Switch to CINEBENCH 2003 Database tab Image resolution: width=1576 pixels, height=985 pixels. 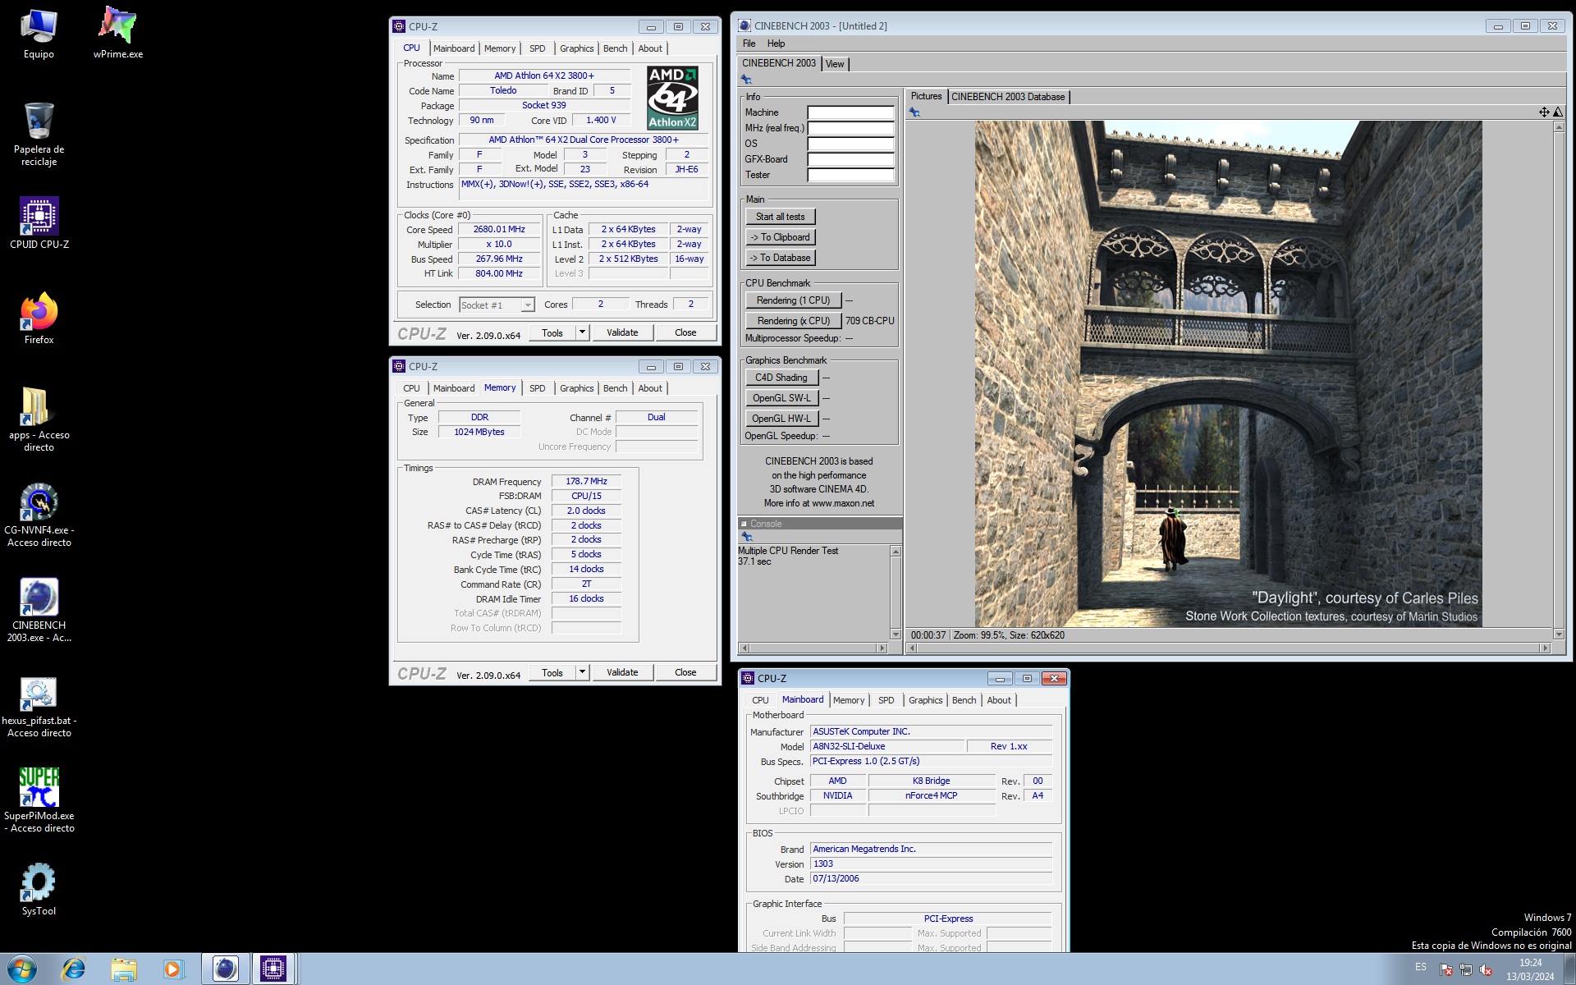click(x=1008, y=97)
